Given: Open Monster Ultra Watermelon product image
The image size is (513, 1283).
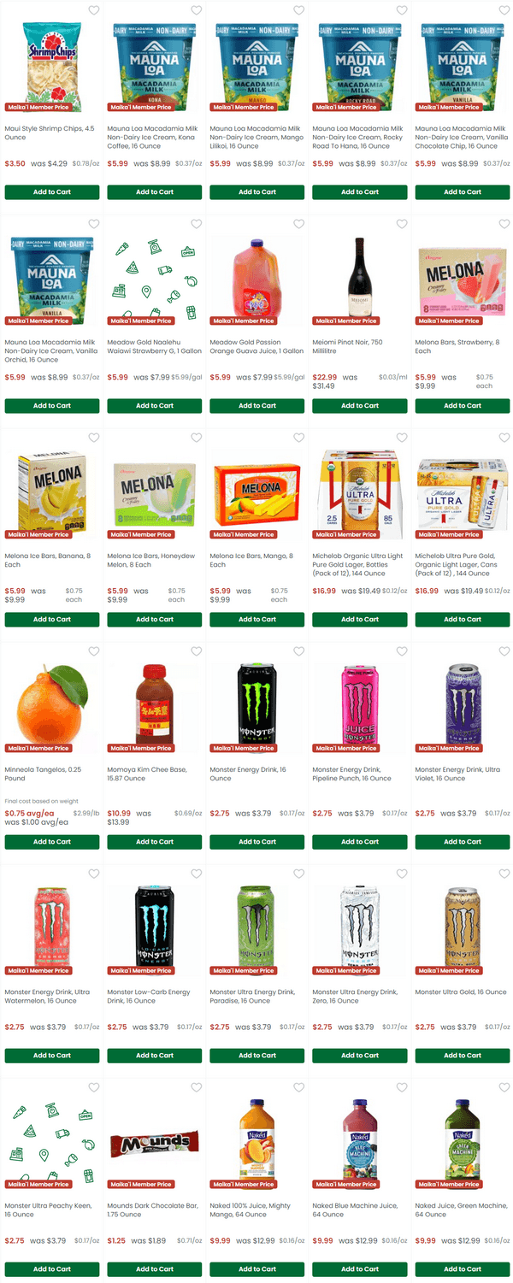Looking at the screenshot, I should pyautogui.click(x=52, y=927).
